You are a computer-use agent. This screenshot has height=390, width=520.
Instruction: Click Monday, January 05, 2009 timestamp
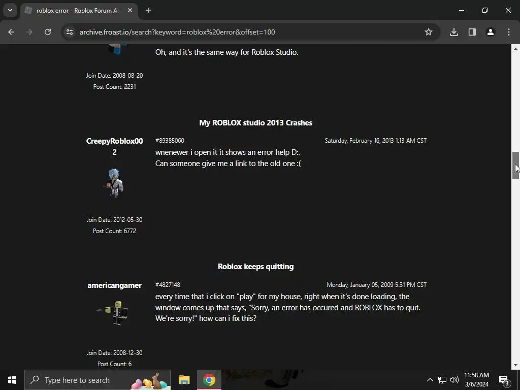[377, 285]
